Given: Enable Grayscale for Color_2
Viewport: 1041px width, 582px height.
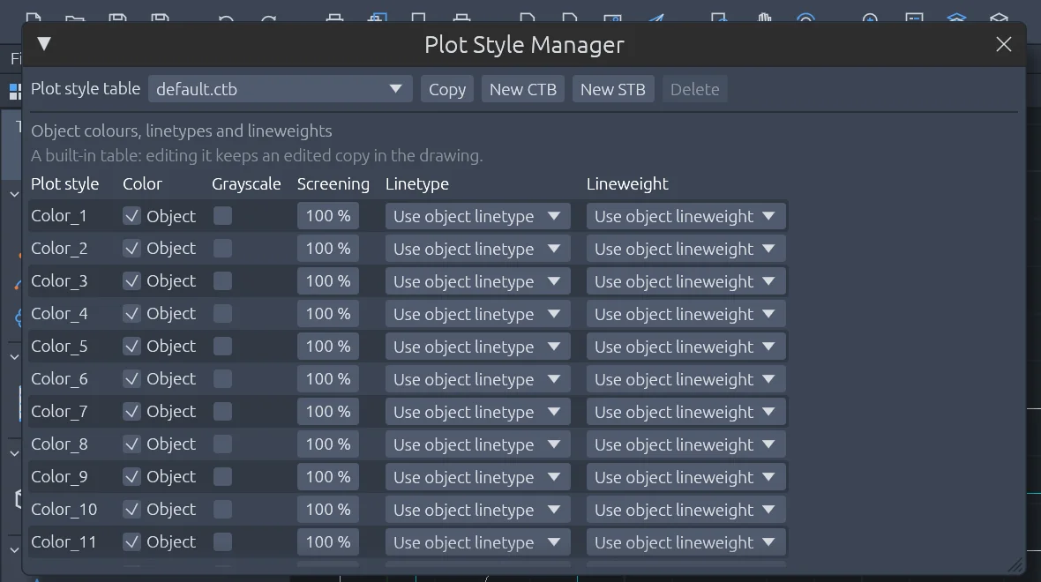Looking at the screenshot, I should [223, 248].
